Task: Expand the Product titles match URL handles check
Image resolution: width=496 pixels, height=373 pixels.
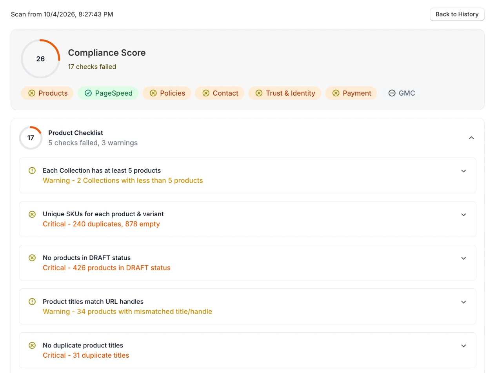Action: tap(463, 302)
